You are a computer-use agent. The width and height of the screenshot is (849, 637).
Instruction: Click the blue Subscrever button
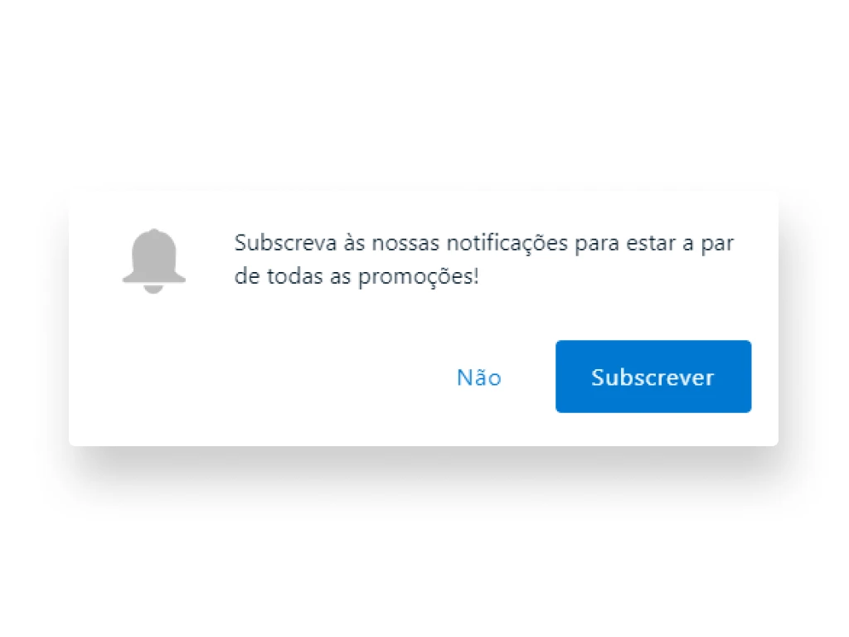click(x=653, y=377)
